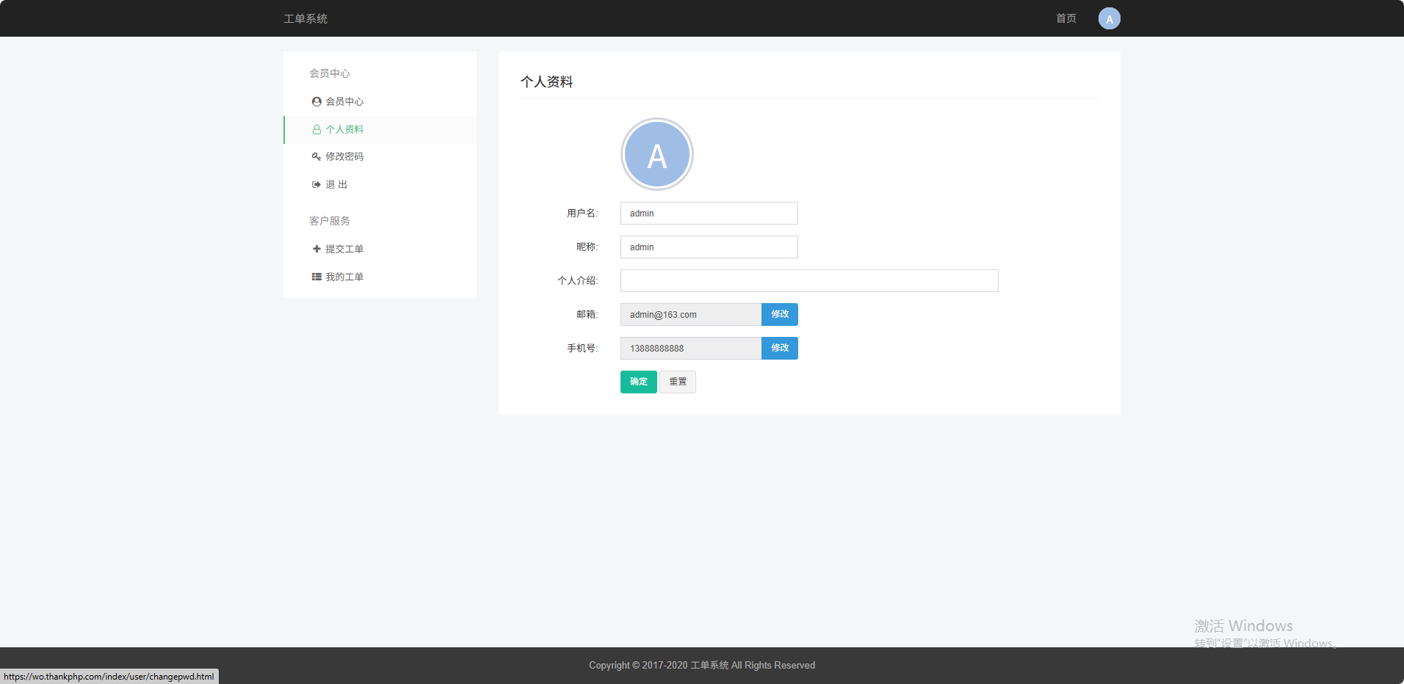The image size is (1404, 684).
Task: Click into the 昵称 text field
Action: click(x=709, y=247)
